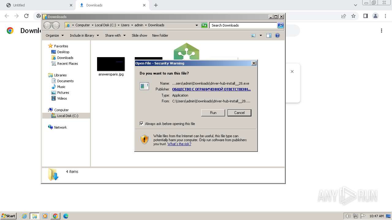
Task: Click the Explorer back arrow button
Action: 47,25
